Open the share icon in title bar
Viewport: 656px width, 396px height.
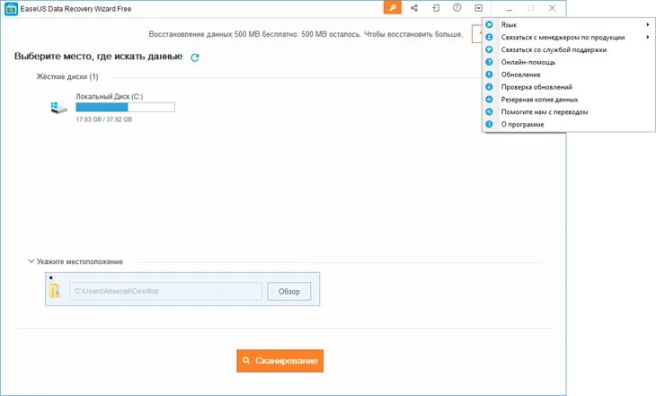coord(414,8)
